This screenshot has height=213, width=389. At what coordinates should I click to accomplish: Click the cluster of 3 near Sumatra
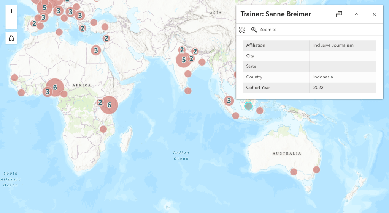(x=229, y=100)
